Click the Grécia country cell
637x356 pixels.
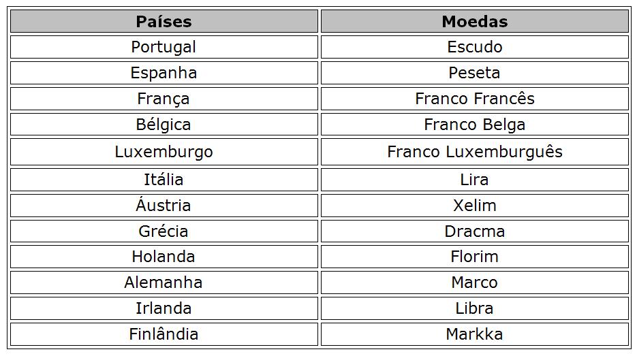point(164,231)
